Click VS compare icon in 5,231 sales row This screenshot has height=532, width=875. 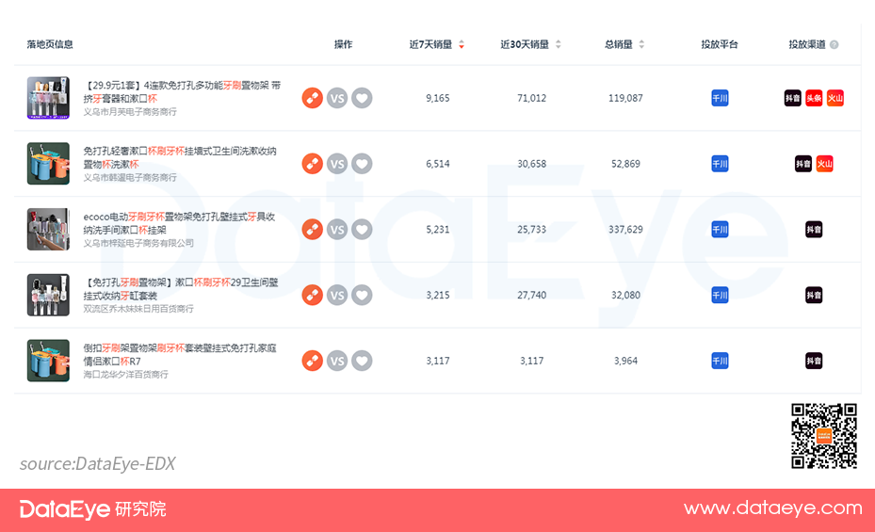pos(337,229)
